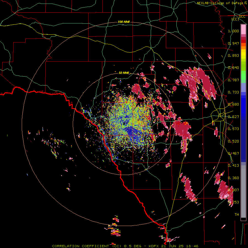The height and width of the screenshot is (248, 248).
Task: Click the 50 NMI range ring label
Action: (124, 73)
